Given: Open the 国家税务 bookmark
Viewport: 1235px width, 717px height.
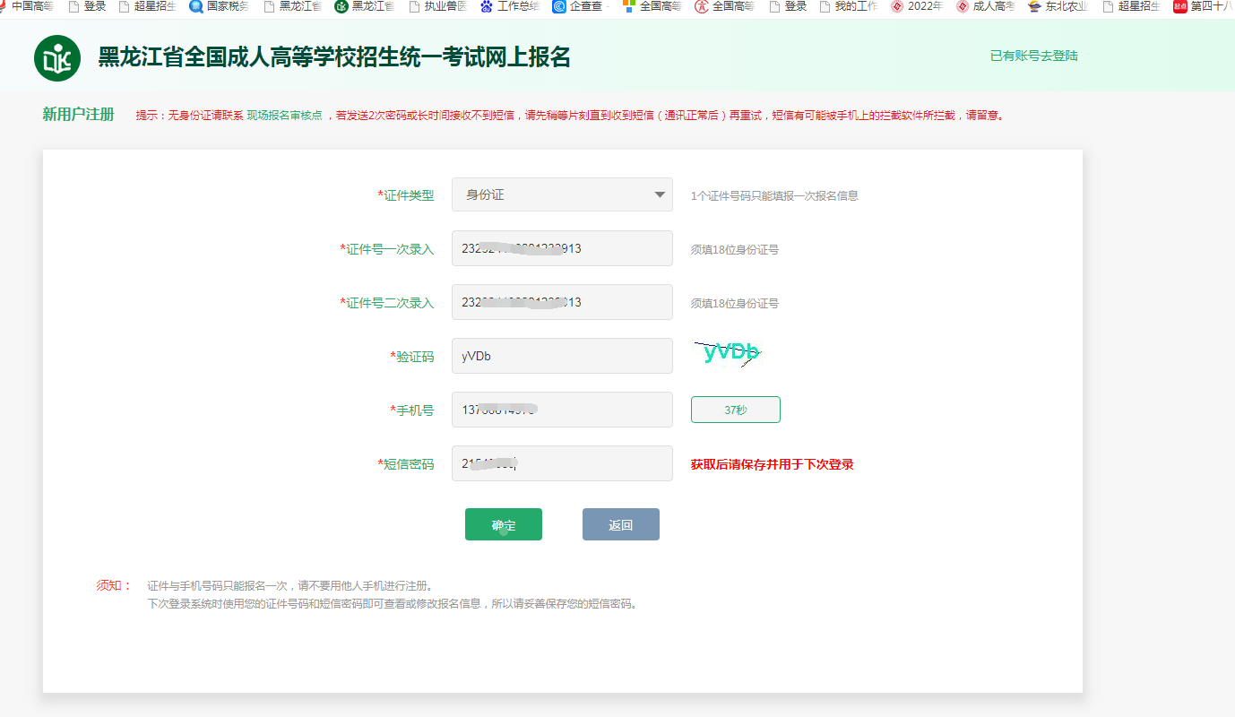Looking at the screenshot, I should [219, 6].
